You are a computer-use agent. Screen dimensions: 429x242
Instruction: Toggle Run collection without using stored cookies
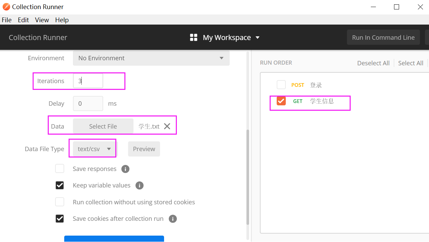60,202
